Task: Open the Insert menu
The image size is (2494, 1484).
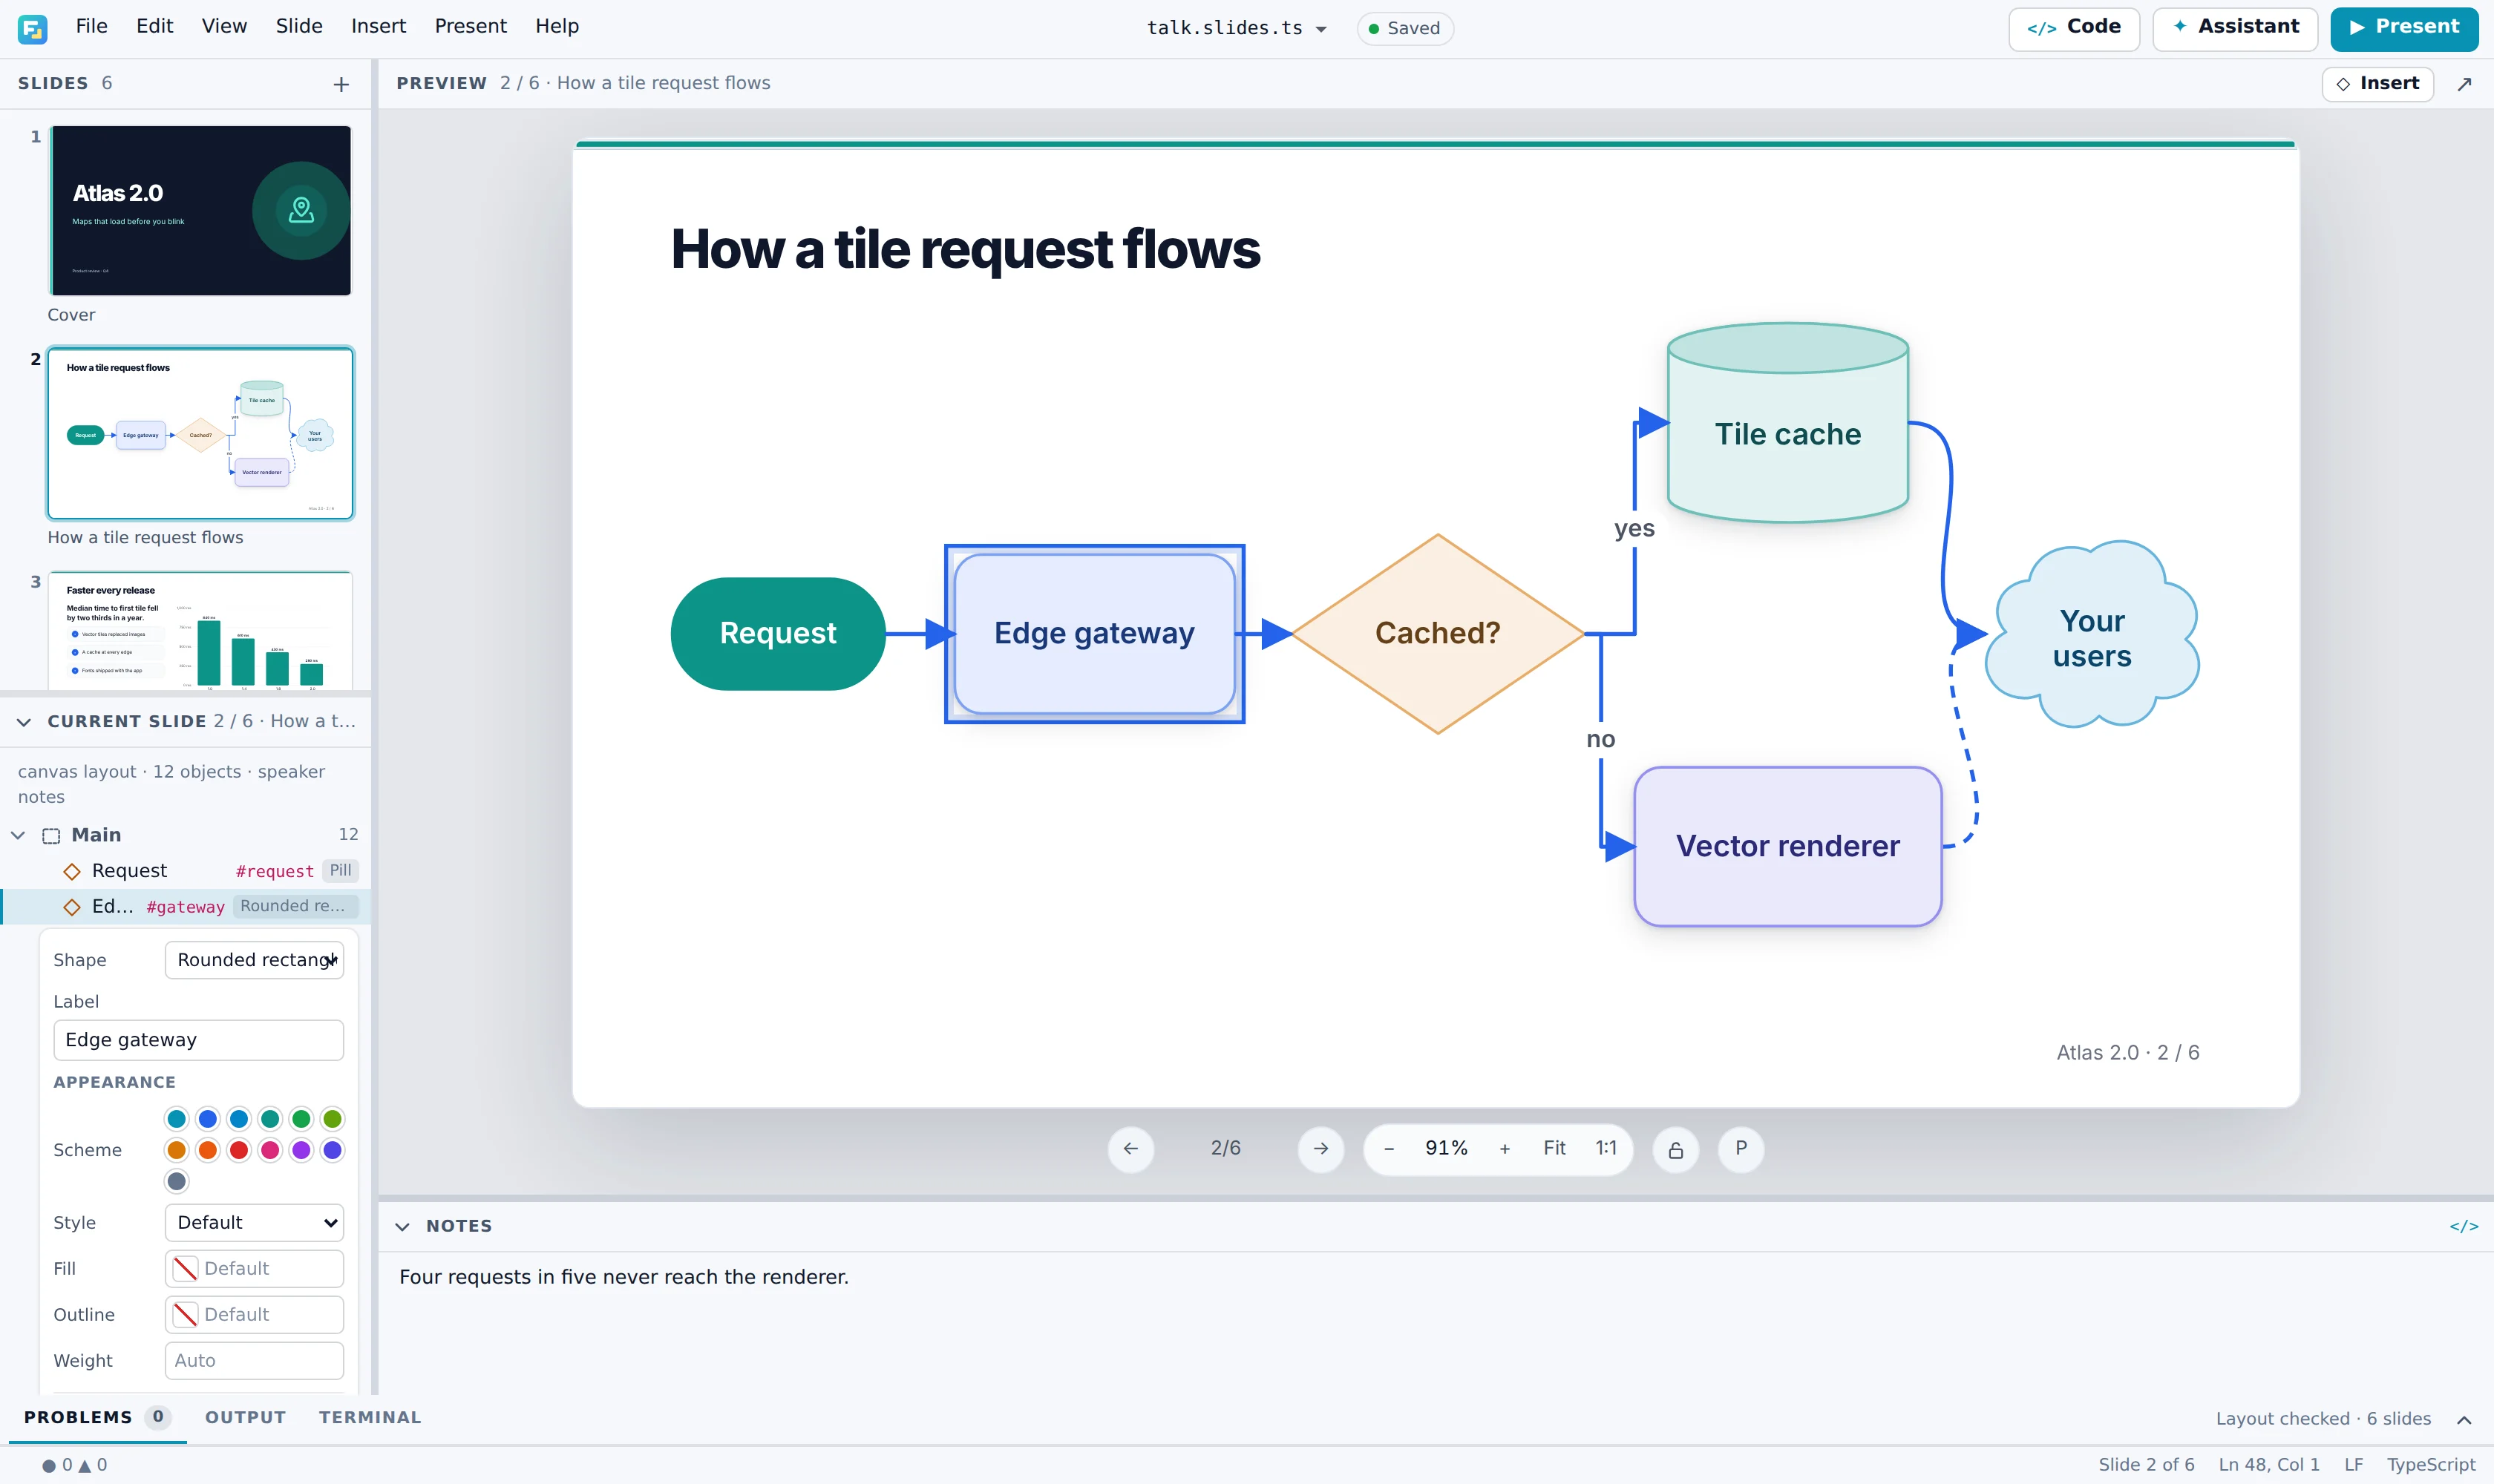Action: [378, 26]
